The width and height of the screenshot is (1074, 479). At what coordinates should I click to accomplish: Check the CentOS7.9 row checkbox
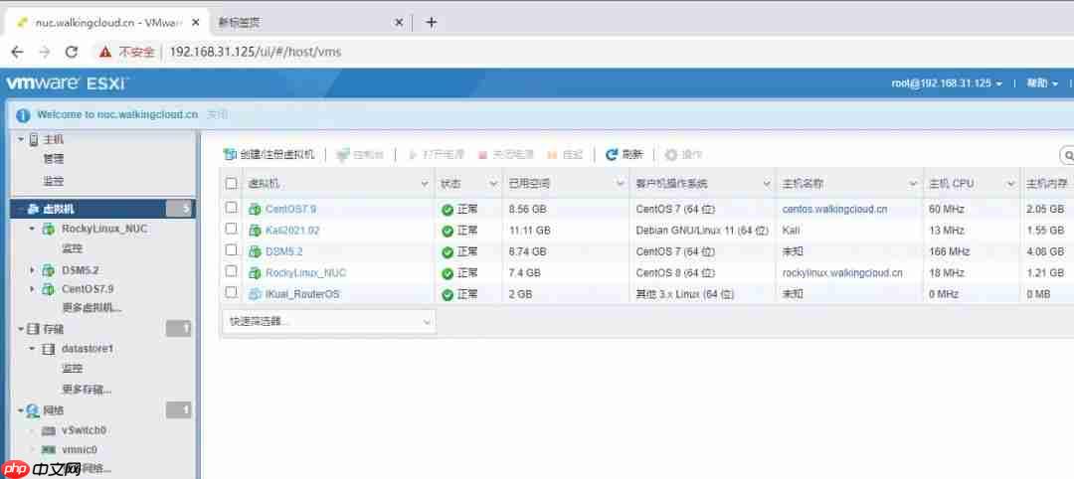pos(232,207)
